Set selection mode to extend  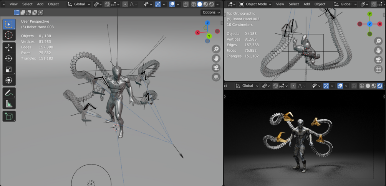(23, 13)
